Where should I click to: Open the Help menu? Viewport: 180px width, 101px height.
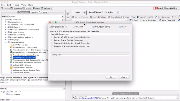(31, 5)
